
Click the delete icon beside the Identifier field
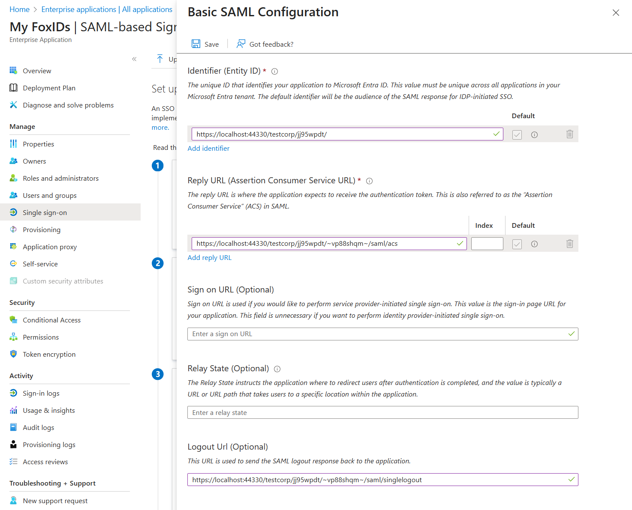[569, 134]
